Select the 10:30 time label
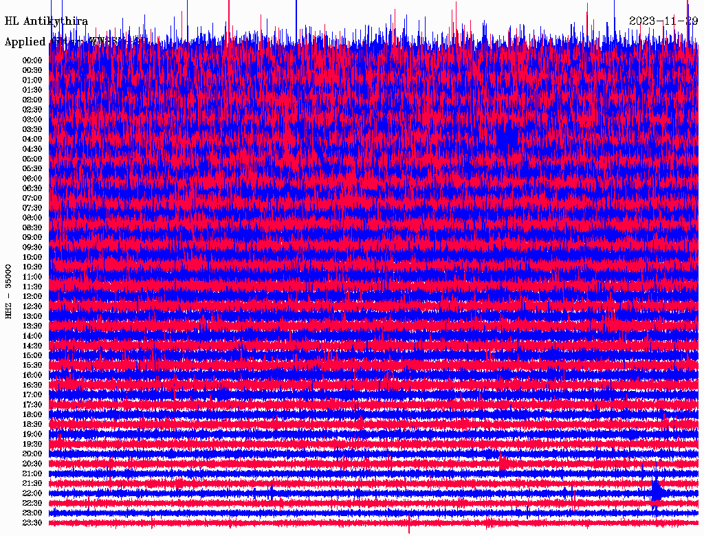The image size is (704, 536). [32, 267]
